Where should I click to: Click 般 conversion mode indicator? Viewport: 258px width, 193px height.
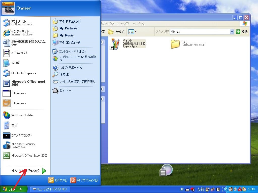(202, 189)
